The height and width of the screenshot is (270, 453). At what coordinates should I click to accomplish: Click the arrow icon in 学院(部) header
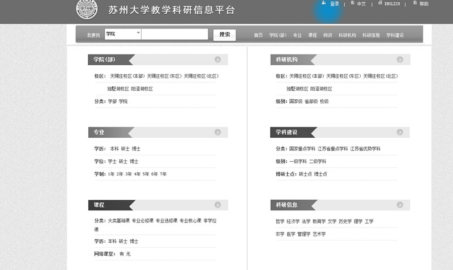[217, 60]
